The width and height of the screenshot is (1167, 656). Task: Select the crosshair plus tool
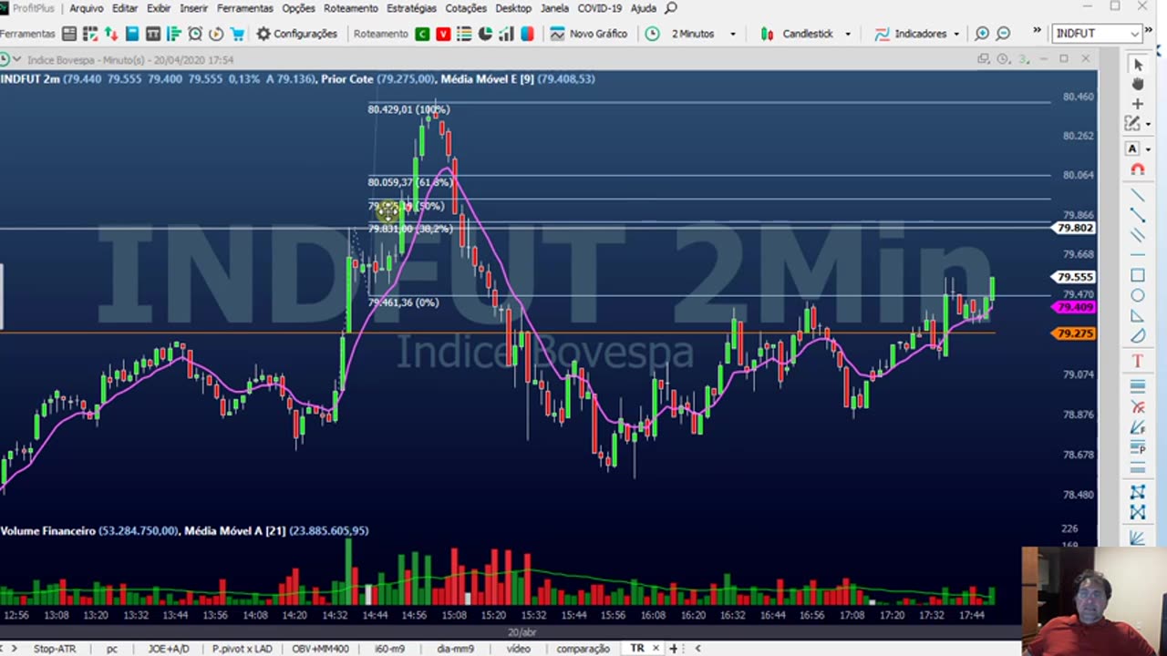coord(1138,104)
